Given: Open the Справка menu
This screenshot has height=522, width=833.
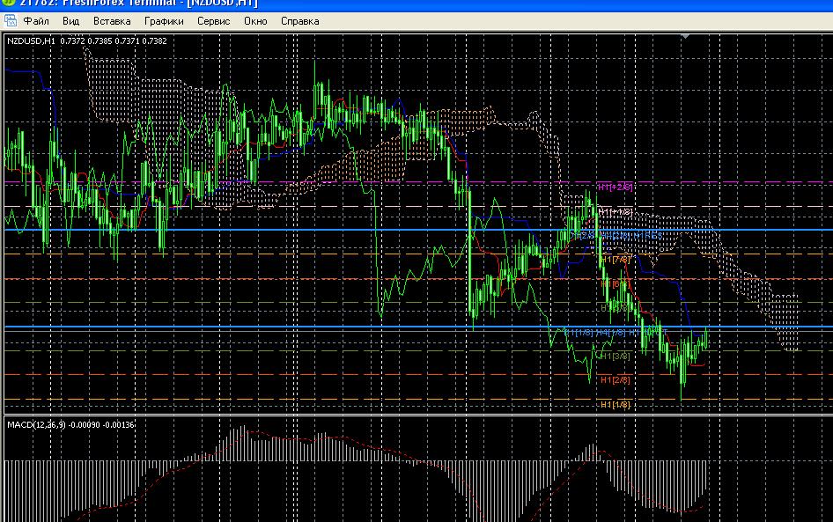Looking at the screenshot, I should point(300,20).
